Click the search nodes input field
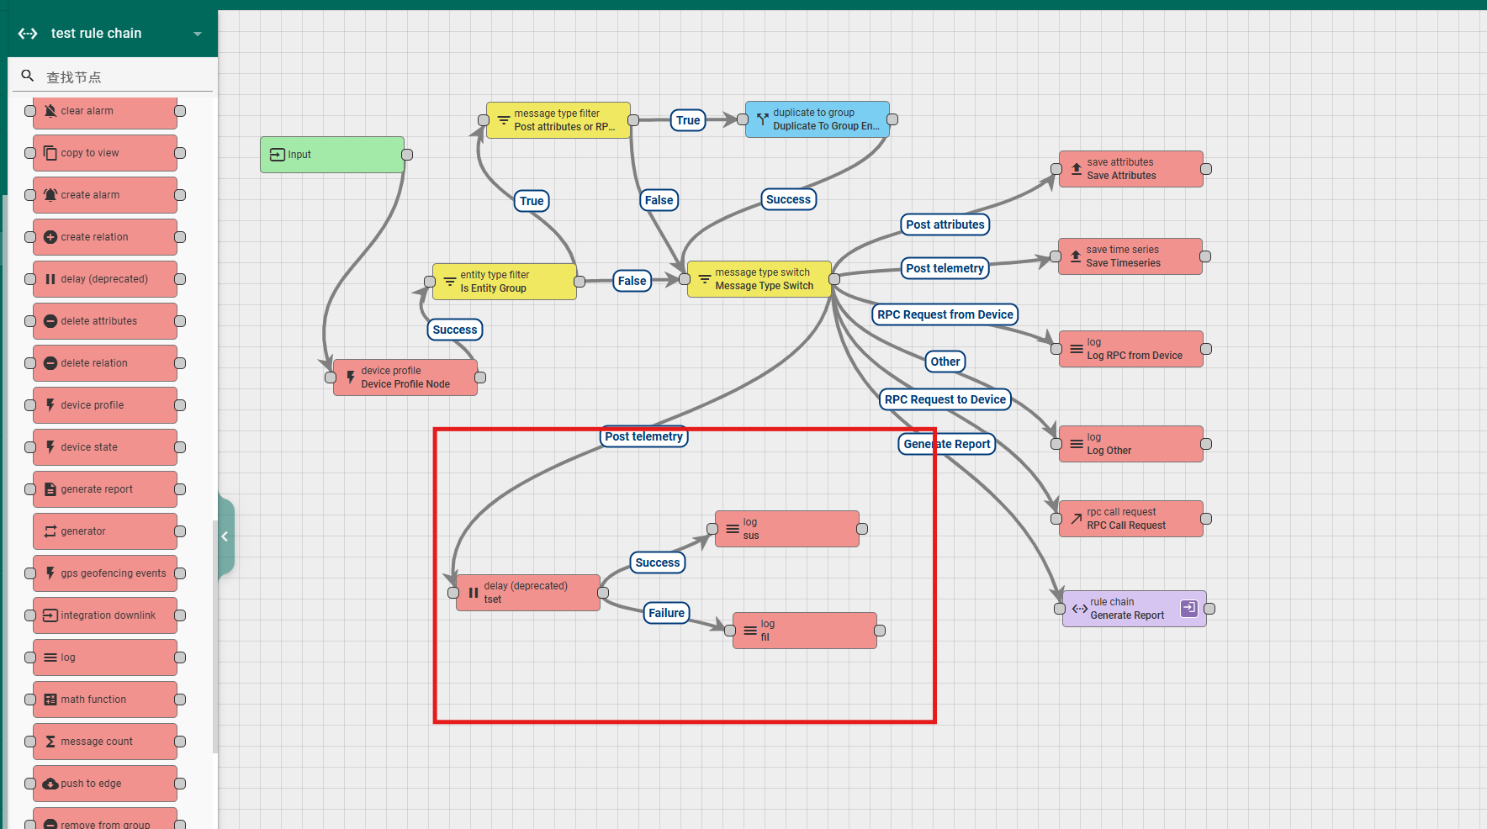The height and width of the screenshot is (829, 1487). click(126, 77)
